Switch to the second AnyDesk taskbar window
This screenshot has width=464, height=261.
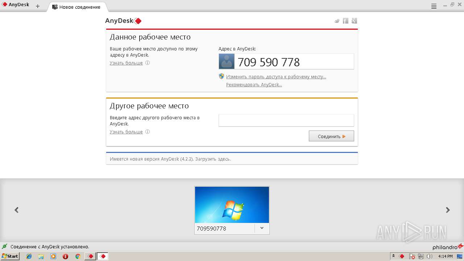103,256
